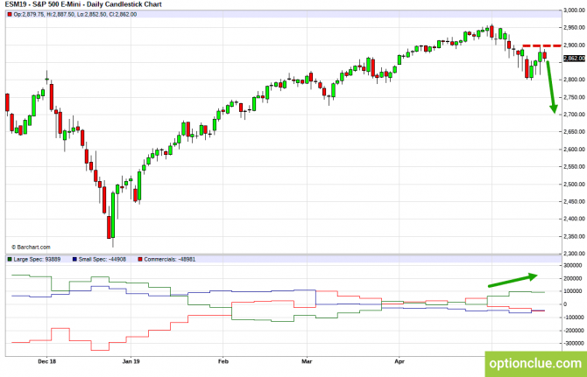This screenshot has width=587, height=377.
Task: Click the Feb date axis label
Action: tap(223, 361)
